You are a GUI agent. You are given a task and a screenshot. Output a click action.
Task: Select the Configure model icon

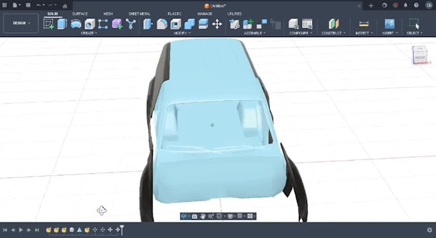pyautogui.click(x=294, y=24)
